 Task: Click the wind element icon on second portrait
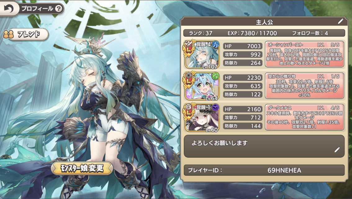pyautogui.click(x=215, y=76)
